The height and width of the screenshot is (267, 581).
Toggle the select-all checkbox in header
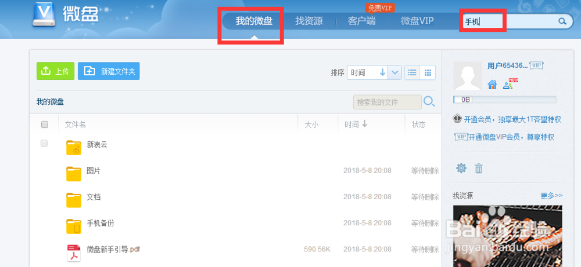click(45, 125)
